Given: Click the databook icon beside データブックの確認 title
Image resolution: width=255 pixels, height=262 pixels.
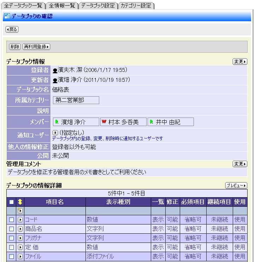Looking at the screenshot, I should click(x=7, y=16).
